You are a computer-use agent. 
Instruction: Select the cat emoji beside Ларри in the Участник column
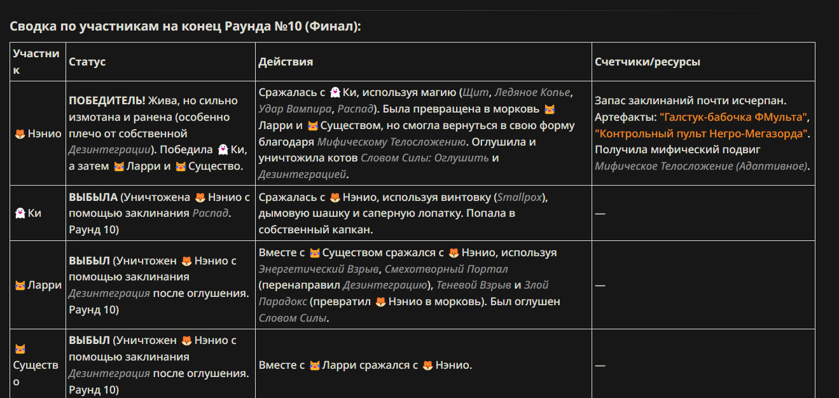(20, 285)
